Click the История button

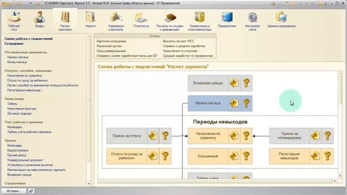(x=14, y=191)
